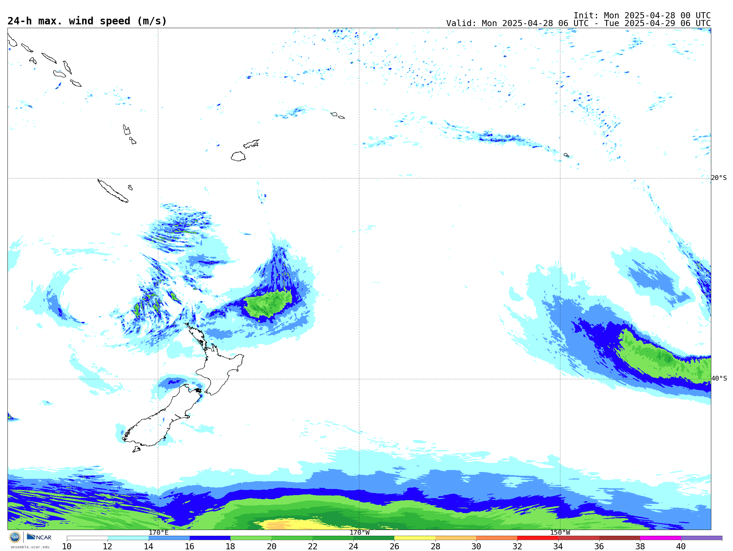Click the '20°S' latitude label
The image size is (733, 551).
pyautogui.click(x=719, y=178)
